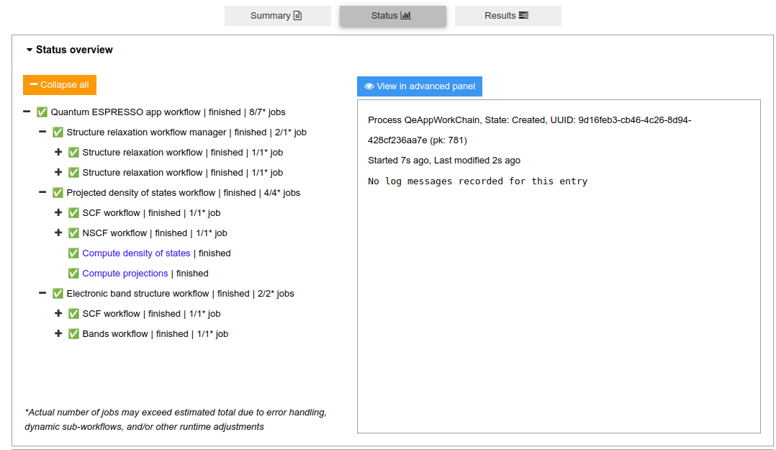Collapse the Quantum ESPRESSO app workflow node
Screen dimensions: 776x450
pos(27,112)
